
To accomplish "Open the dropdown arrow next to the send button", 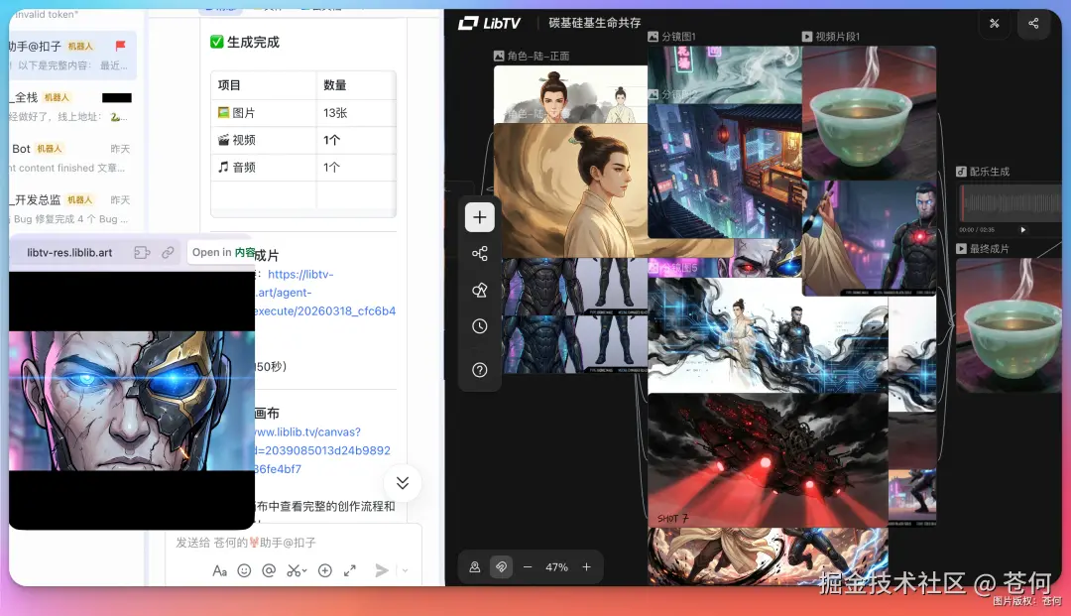I will coord(403,570).
